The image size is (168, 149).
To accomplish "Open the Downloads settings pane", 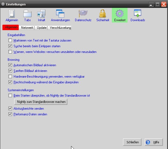I will [138, 15].
